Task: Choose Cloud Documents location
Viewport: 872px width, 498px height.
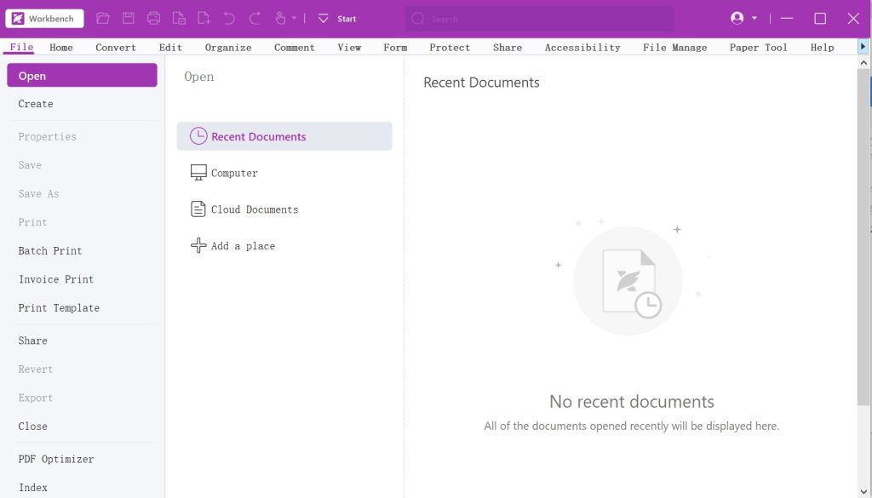Action: pos(254,209)
